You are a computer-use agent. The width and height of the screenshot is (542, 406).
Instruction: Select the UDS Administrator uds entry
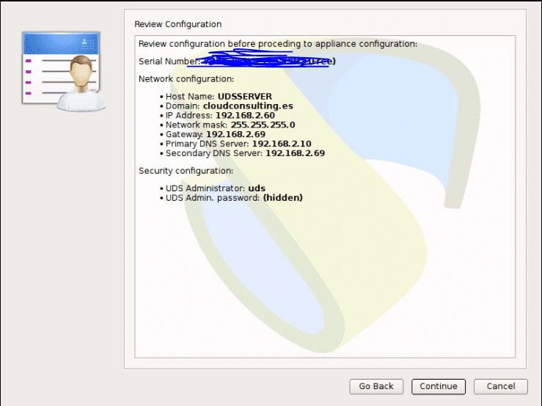[x=215, y=188]
